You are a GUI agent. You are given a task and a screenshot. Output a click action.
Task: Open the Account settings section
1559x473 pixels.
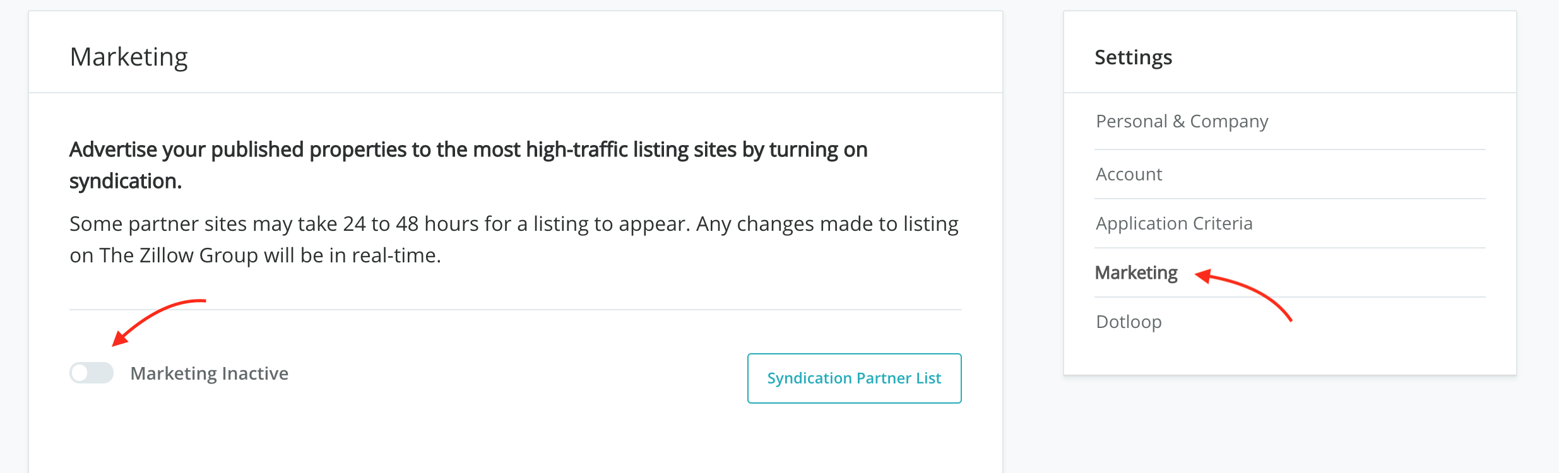click(1129, 174)
